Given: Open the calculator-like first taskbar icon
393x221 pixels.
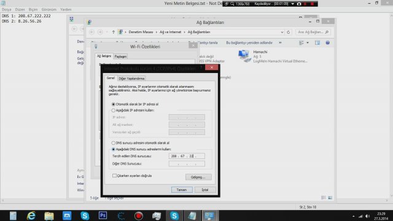Looking at the screenshot, I should click(x=13, y=215).
